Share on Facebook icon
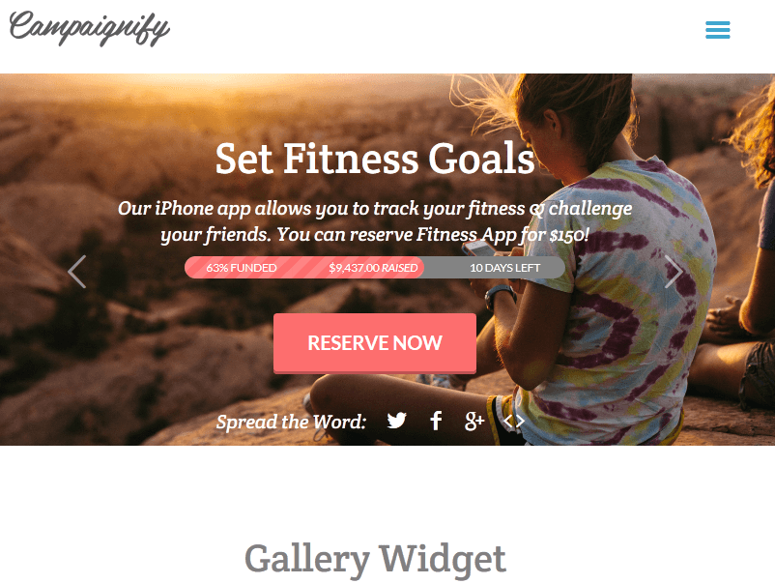This screenshot has width=775, height=584. tap(436, 421)
